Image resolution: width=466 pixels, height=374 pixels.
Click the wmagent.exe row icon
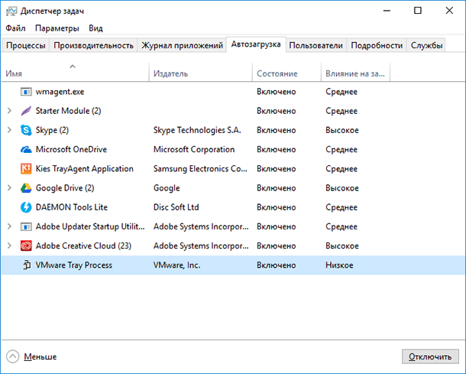tap(26, 92)
